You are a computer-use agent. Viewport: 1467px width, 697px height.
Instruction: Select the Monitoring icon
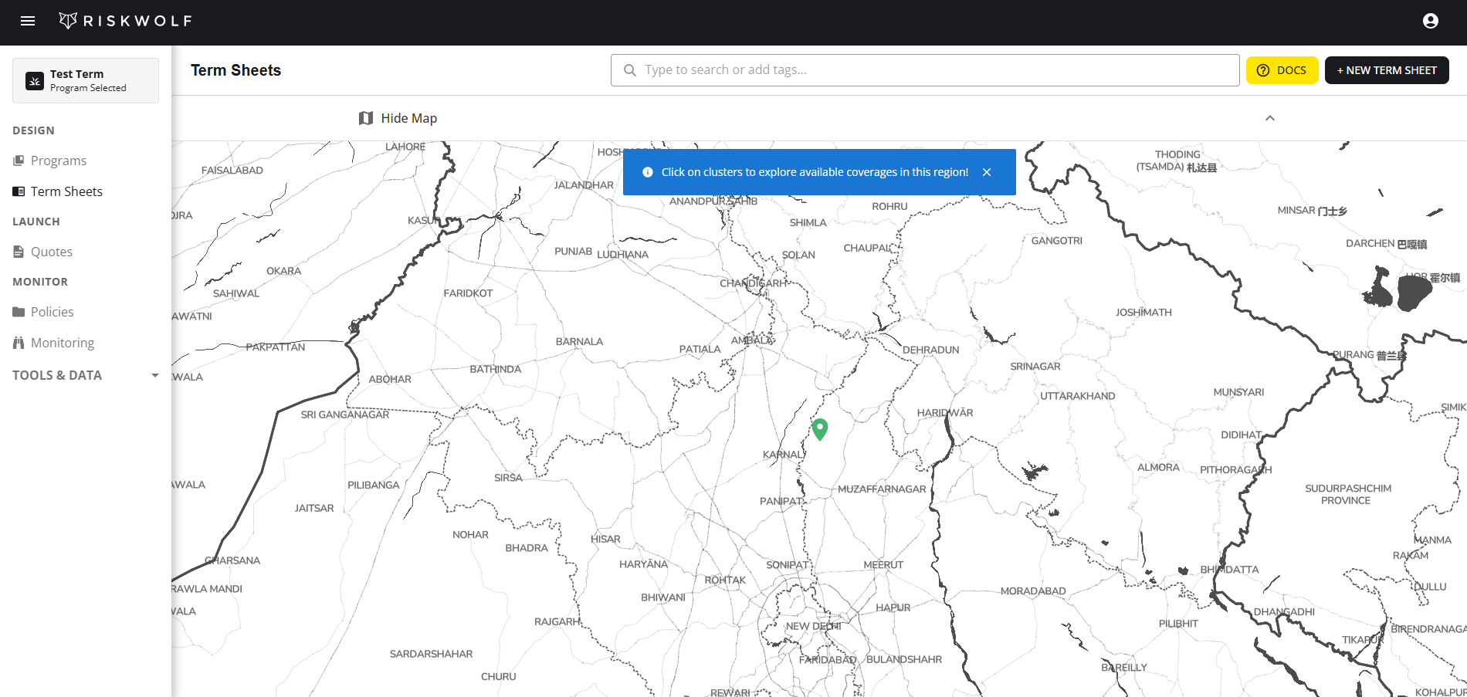(x=18, y=342)
